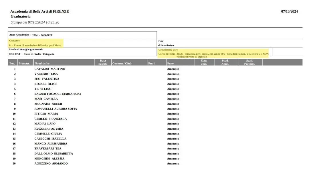Select the Stampa del 07/10/2024 timestamp line
Image resolution: width=309 pixels, height=172 pixels.
point(35,22)
